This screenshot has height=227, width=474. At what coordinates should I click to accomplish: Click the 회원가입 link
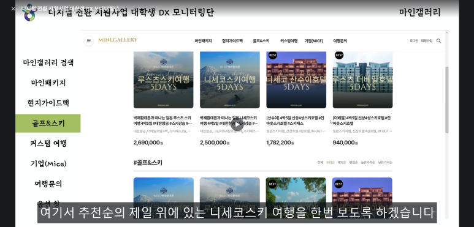click(427, 41)
